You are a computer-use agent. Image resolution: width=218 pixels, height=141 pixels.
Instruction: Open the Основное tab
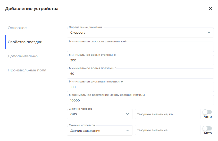(x=17, y=28)
